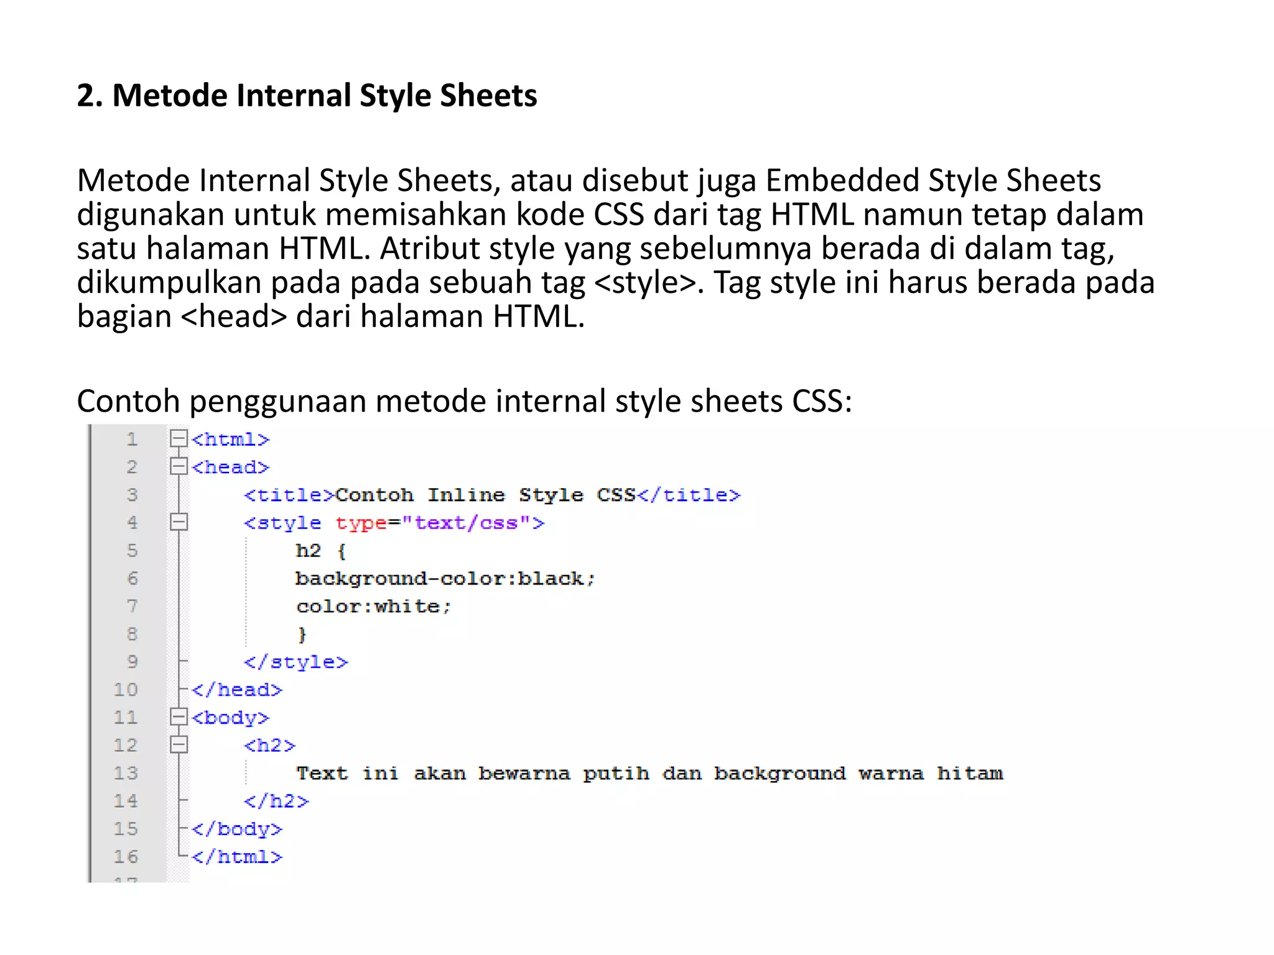
Task: Click the closing </h2> tag on line 14
Action: (276, 801)
